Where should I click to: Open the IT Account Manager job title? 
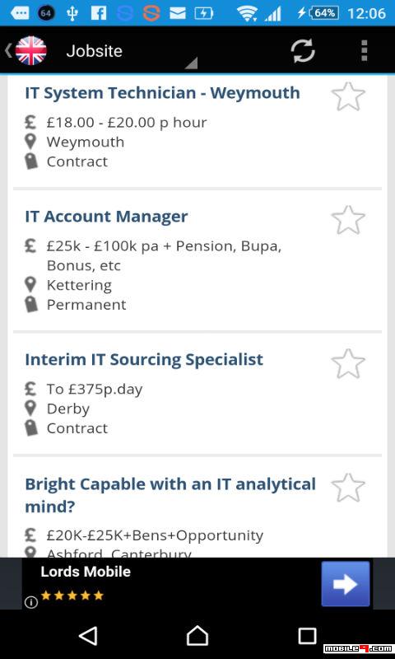pos(106,217)
